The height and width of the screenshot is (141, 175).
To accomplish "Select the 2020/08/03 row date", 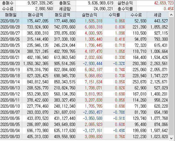I will click(10, 137).
